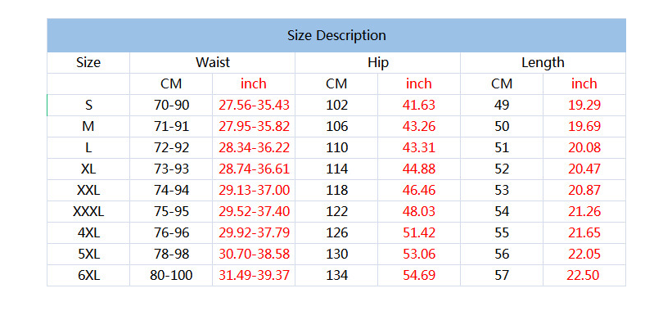Select the S size row label
The width and height of the screenshot is (663, 320).
click(88, 106)
